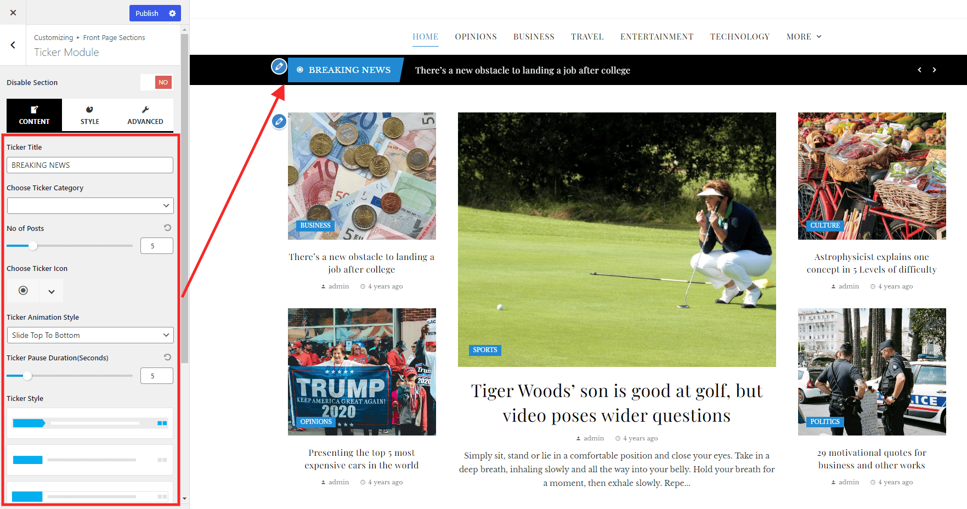
Task: Go back using the left chevron arrow
Action: [x=13, y=45]
